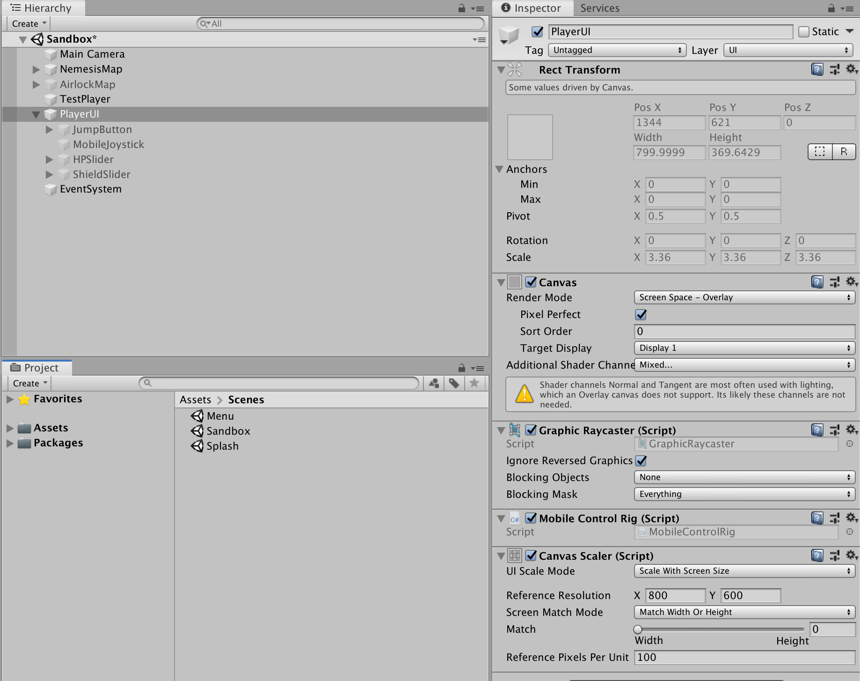The height and width of the screenshot is (681, 860).
Task: Open Mobile Control Rig gear menu
Action: (x=852, y=518)
